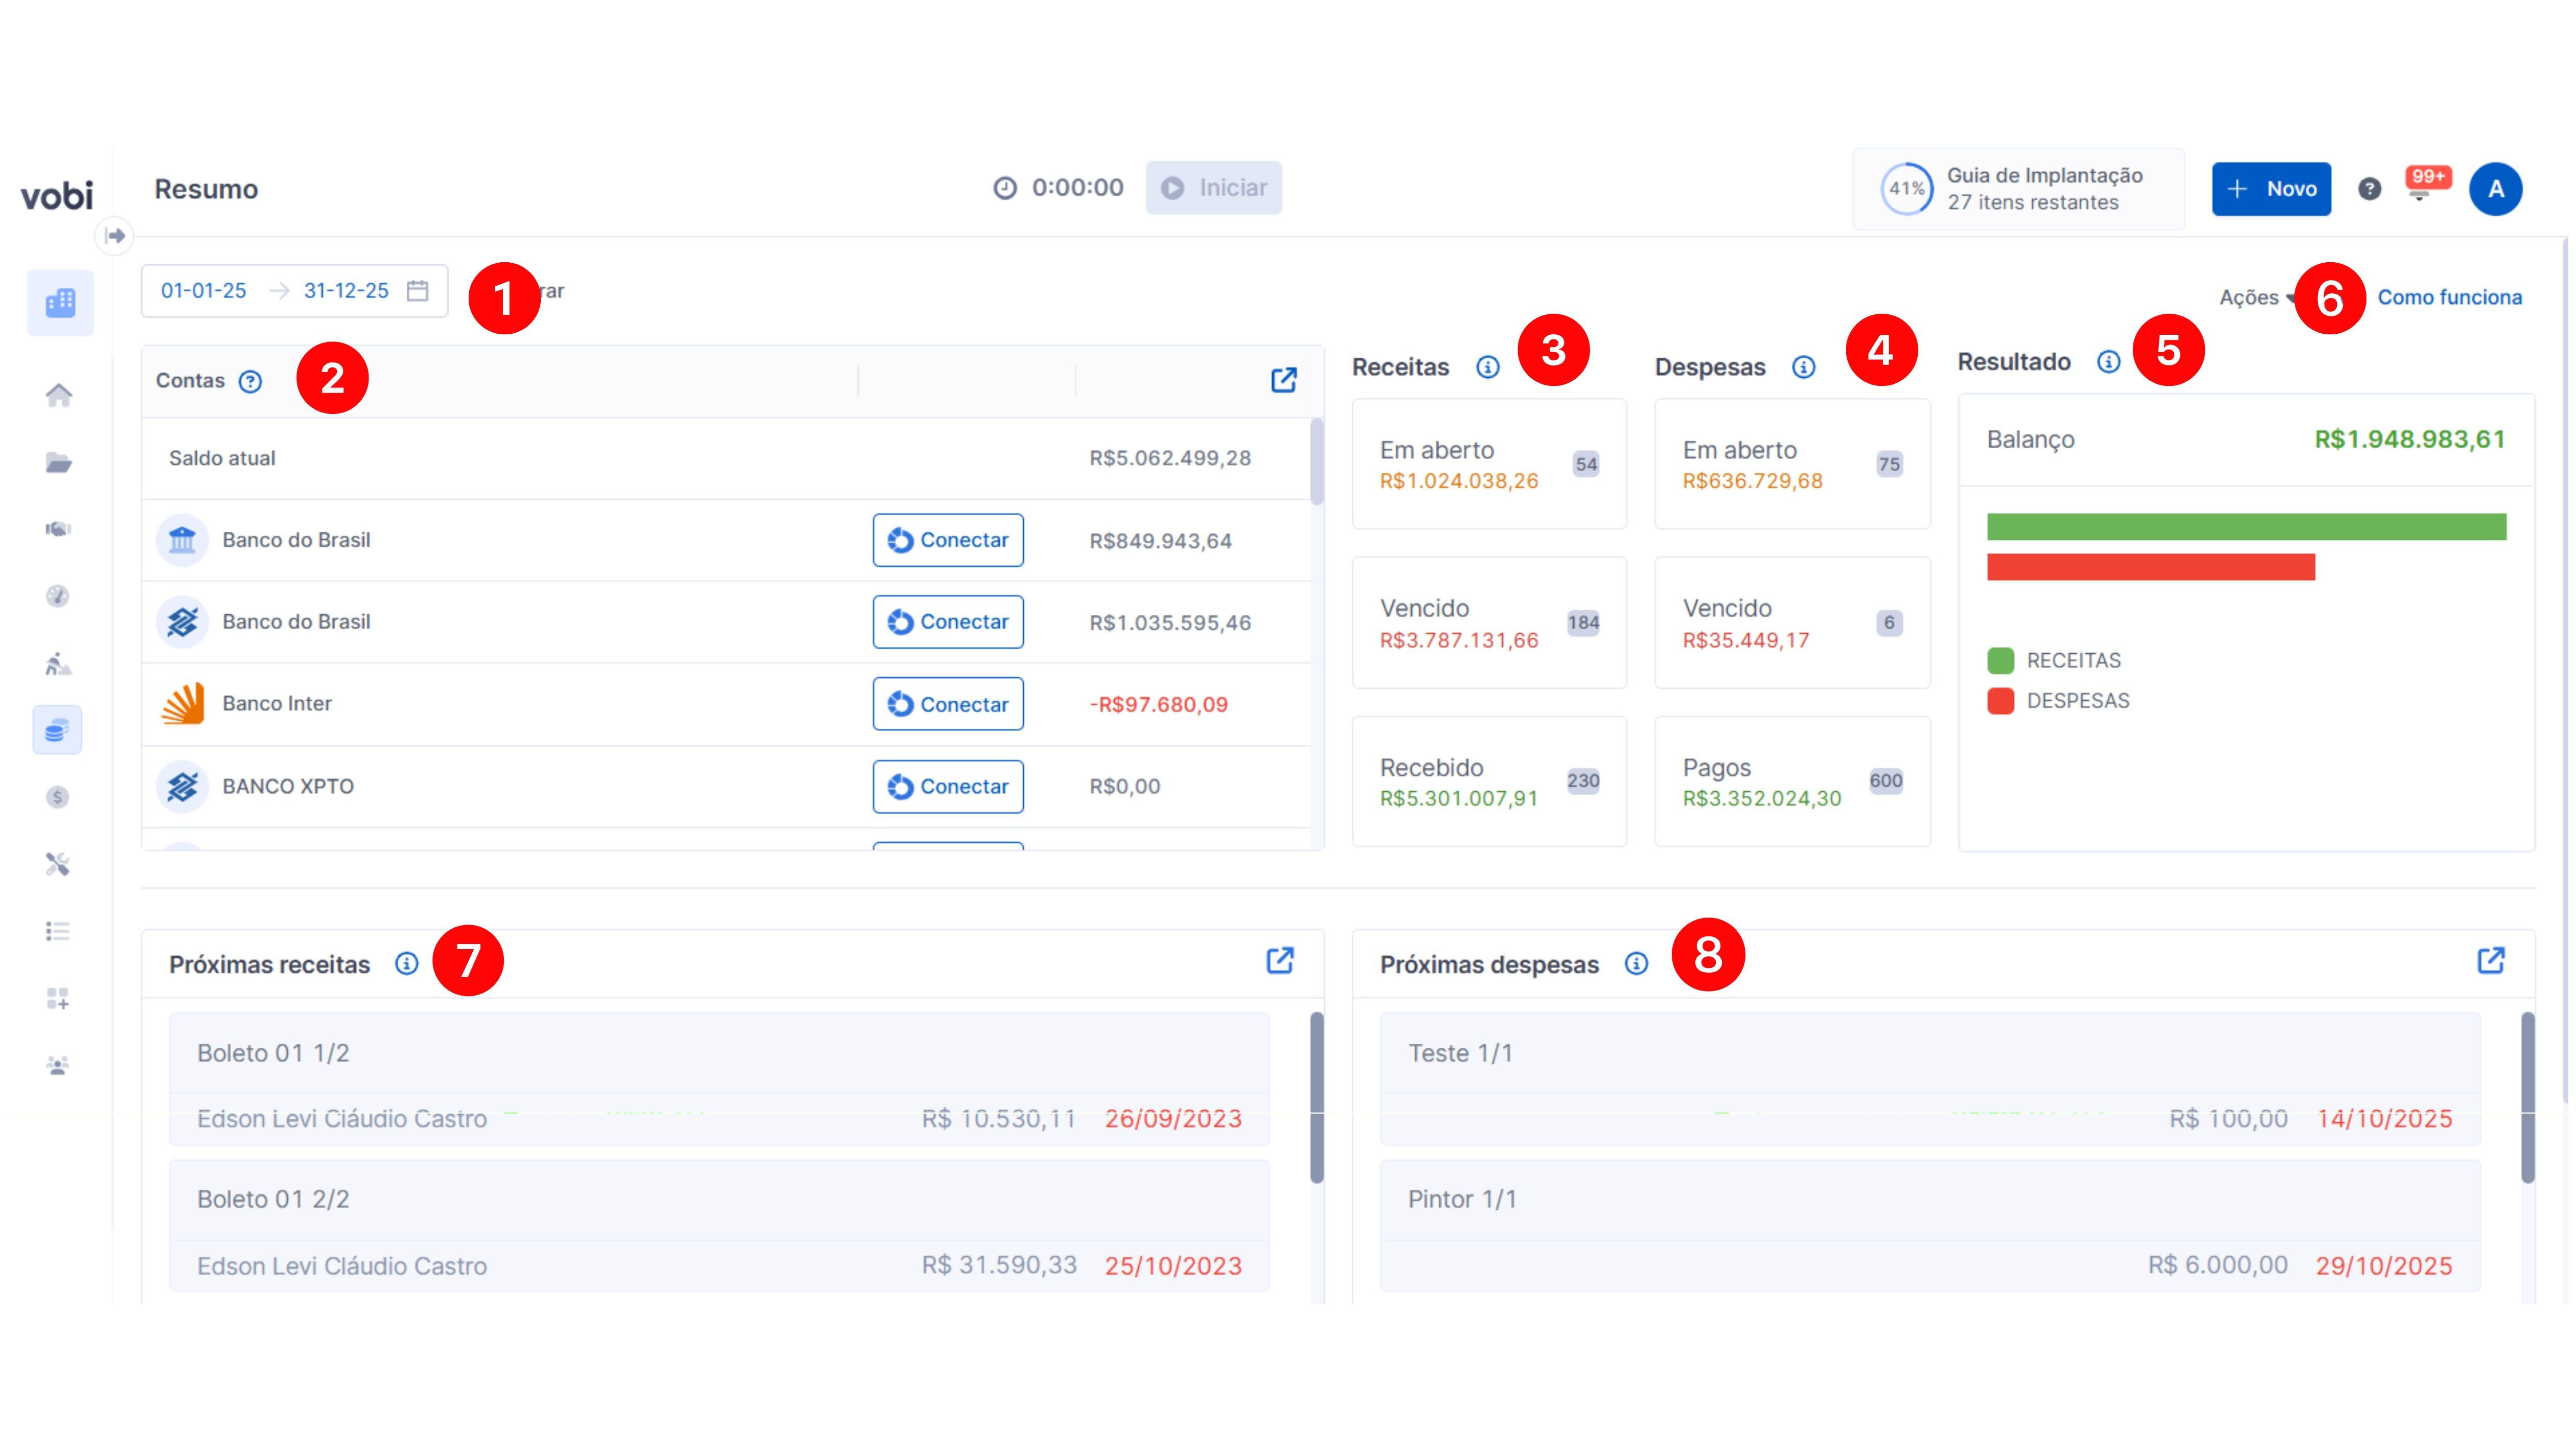This screenshot has height=1449, width=2576.
Task: Expand the sidebar with arrow toggle
Action: 115,236
